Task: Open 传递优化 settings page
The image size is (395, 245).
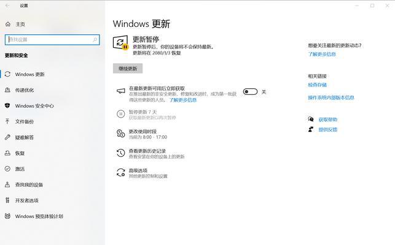Action: coord(52,90)
